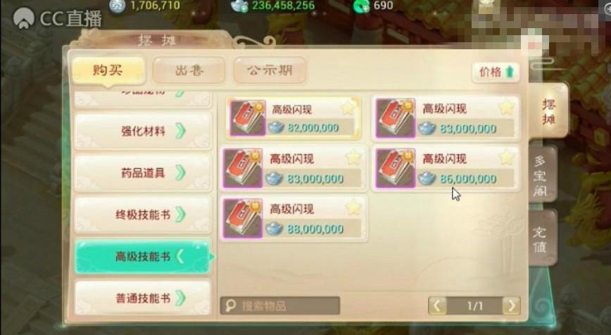Expand the 药品道具 category
611x335 pixels.
(143, 173)
